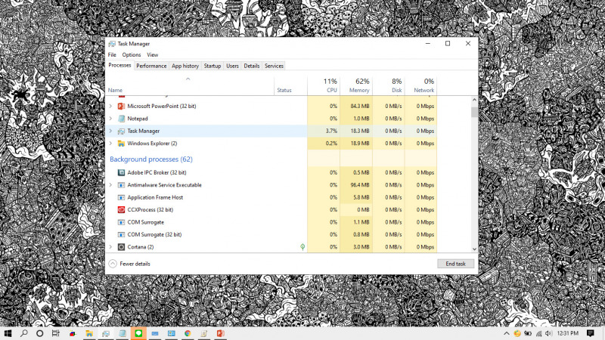Open the Windows Start menu
Image resolution: width=605 pixels, height=340 pixels.
point(8,333)
